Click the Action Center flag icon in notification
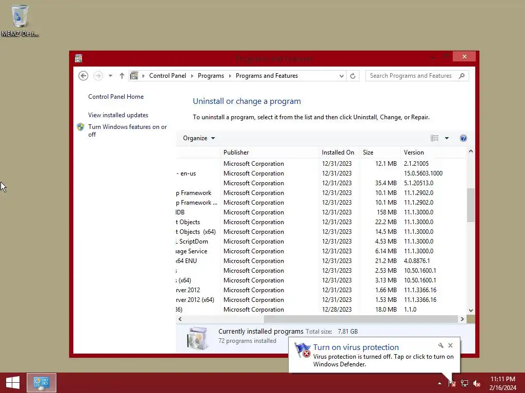 pos(302,350)
